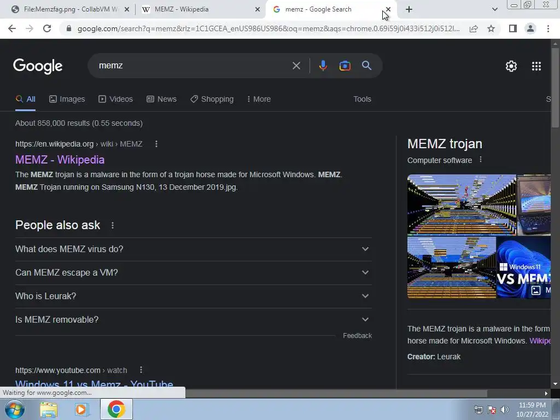Open Windows 11 vs Memz YouTube link

pos(94,384)
